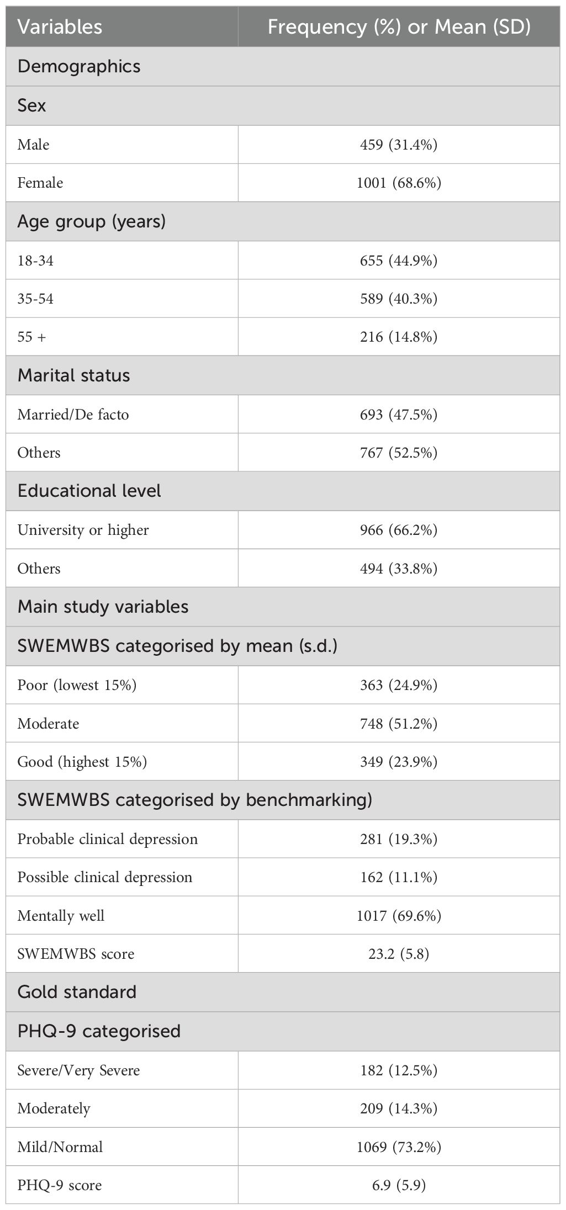
Task: Click the Married/De facto row
Action: click(x=283, y=414)
